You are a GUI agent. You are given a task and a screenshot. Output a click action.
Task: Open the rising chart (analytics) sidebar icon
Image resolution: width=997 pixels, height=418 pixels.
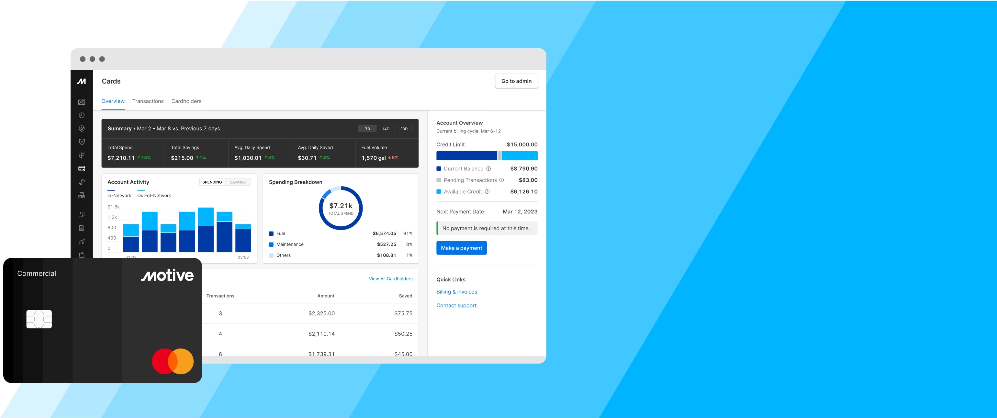pyautogui.click(x=81, y=241)
